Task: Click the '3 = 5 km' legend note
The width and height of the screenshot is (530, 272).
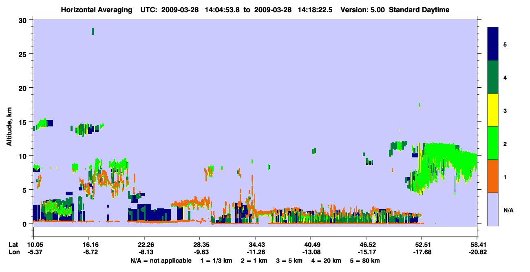Action: 290,261
